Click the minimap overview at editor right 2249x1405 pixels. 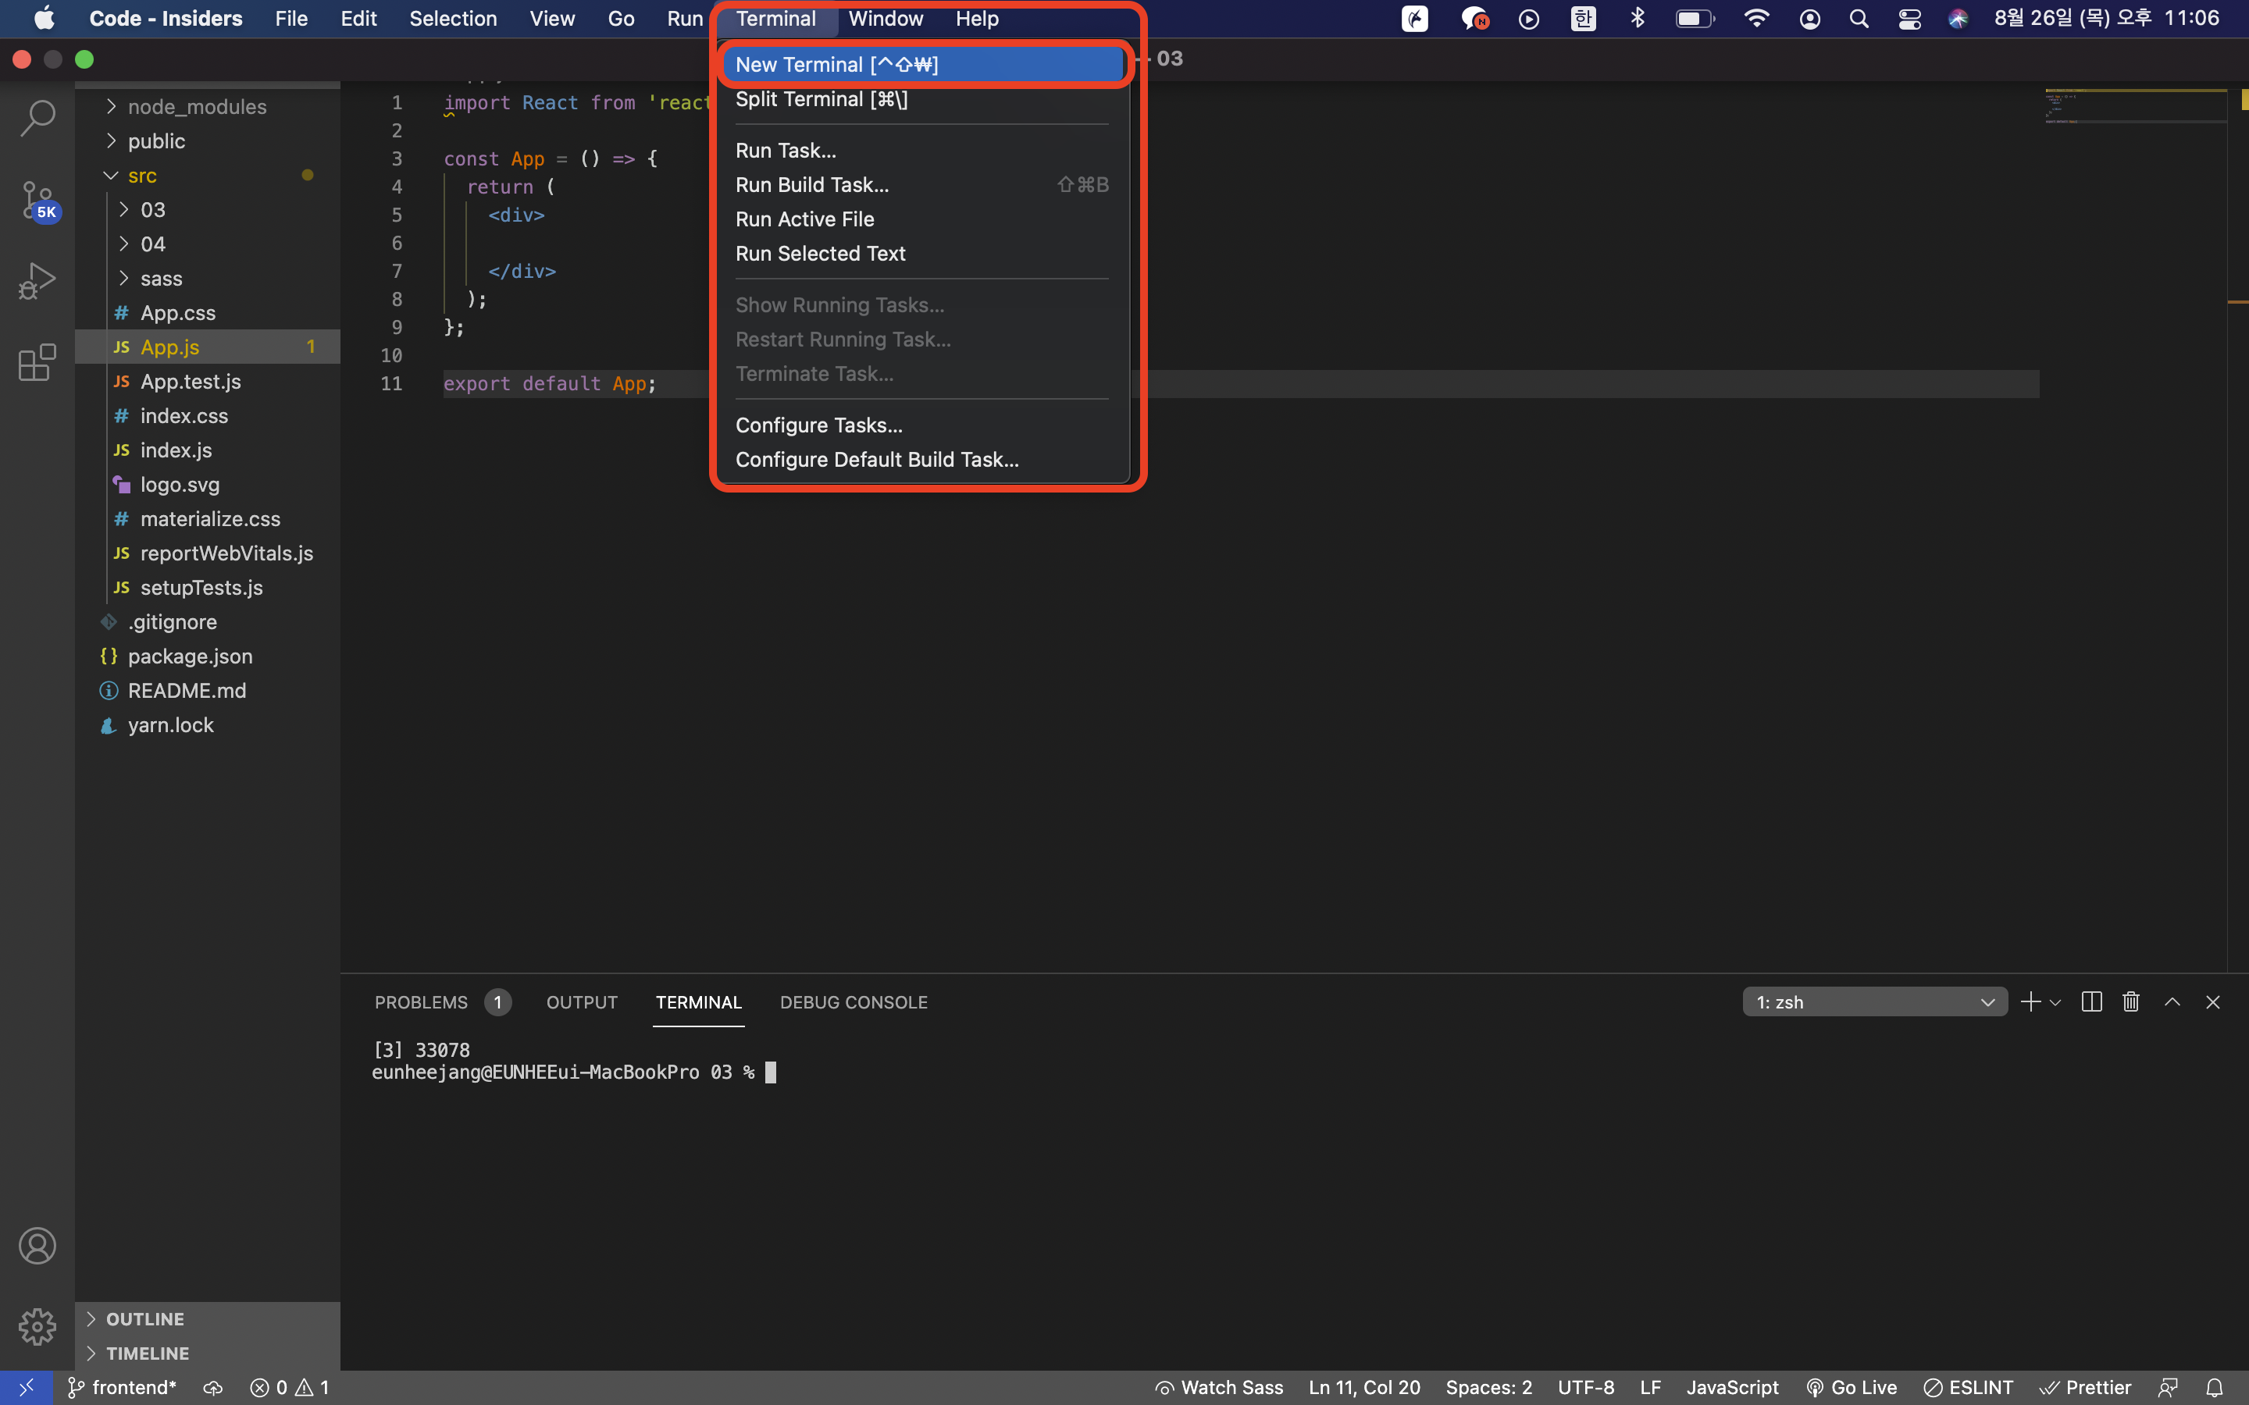(2133, 107)
